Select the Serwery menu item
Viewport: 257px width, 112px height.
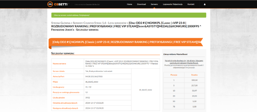[x=154, y=4]
